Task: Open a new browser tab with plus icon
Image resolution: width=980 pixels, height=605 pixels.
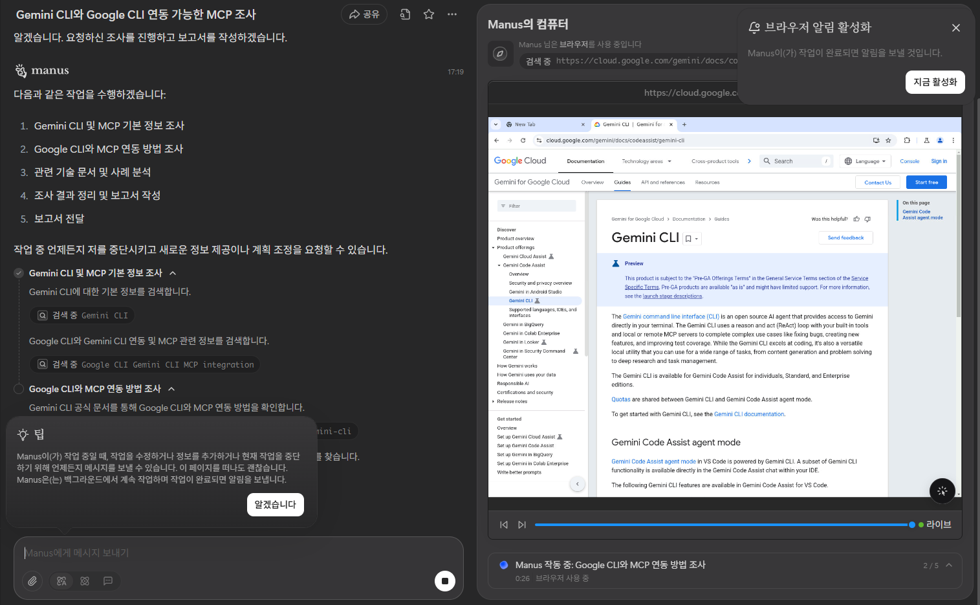Action: pyautogui.click(x=684, y=124)
